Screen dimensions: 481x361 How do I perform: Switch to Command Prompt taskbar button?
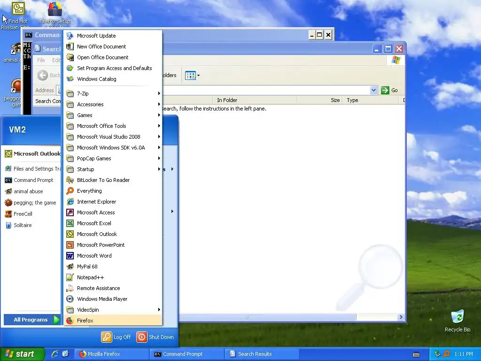(x=187, y=354)
